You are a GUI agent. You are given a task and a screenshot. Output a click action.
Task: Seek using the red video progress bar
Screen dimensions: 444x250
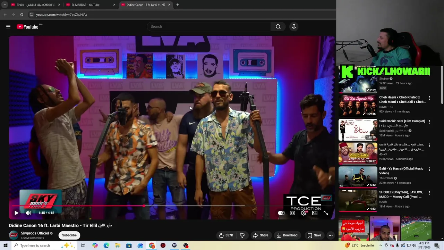click(x=172, y=206)
